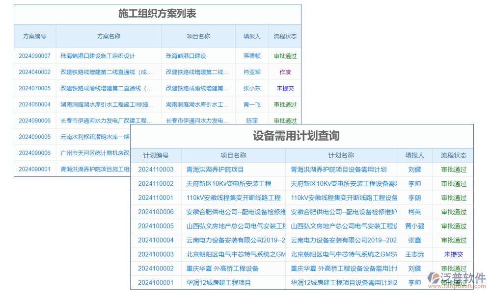Select reporter 蒋德帧 in scheme table

(252, 56)
